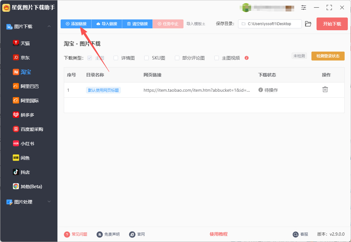
Task: Collapse the 图片下载 section
Action: [49, 26]
